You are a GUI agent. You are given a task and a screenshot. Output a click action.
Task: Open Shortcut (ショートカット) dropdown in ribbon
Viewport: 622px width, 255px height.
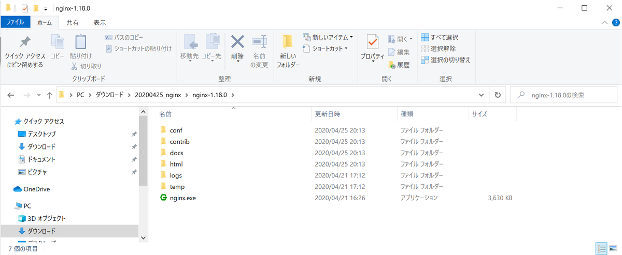326,49
